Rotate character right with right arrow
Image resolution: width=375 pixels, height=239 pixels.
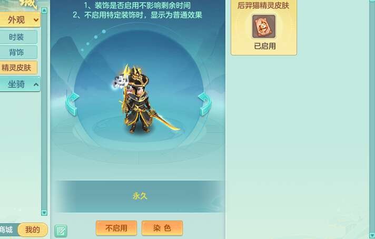(x=205, y=104)
